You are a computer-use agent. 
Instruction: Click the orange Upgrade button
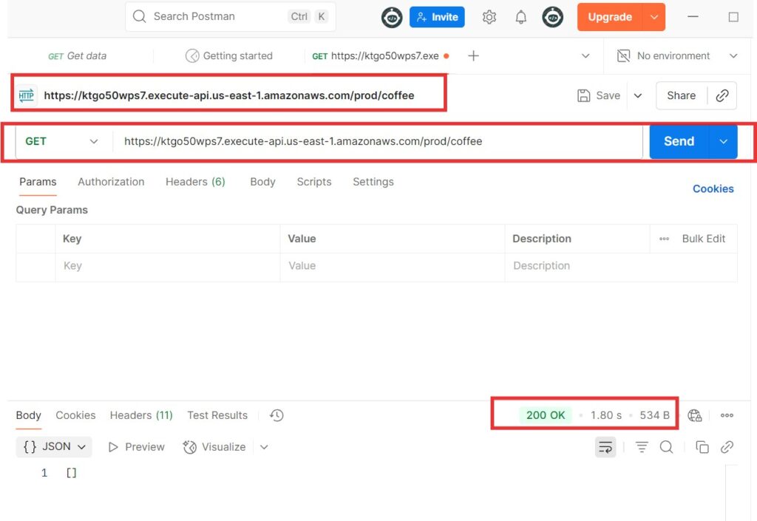coord(610,18)
